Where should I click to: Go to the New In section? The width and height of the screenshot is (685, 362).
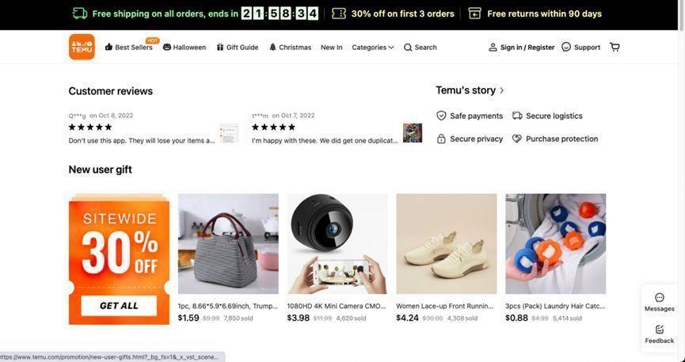click(x=331, y=48)
